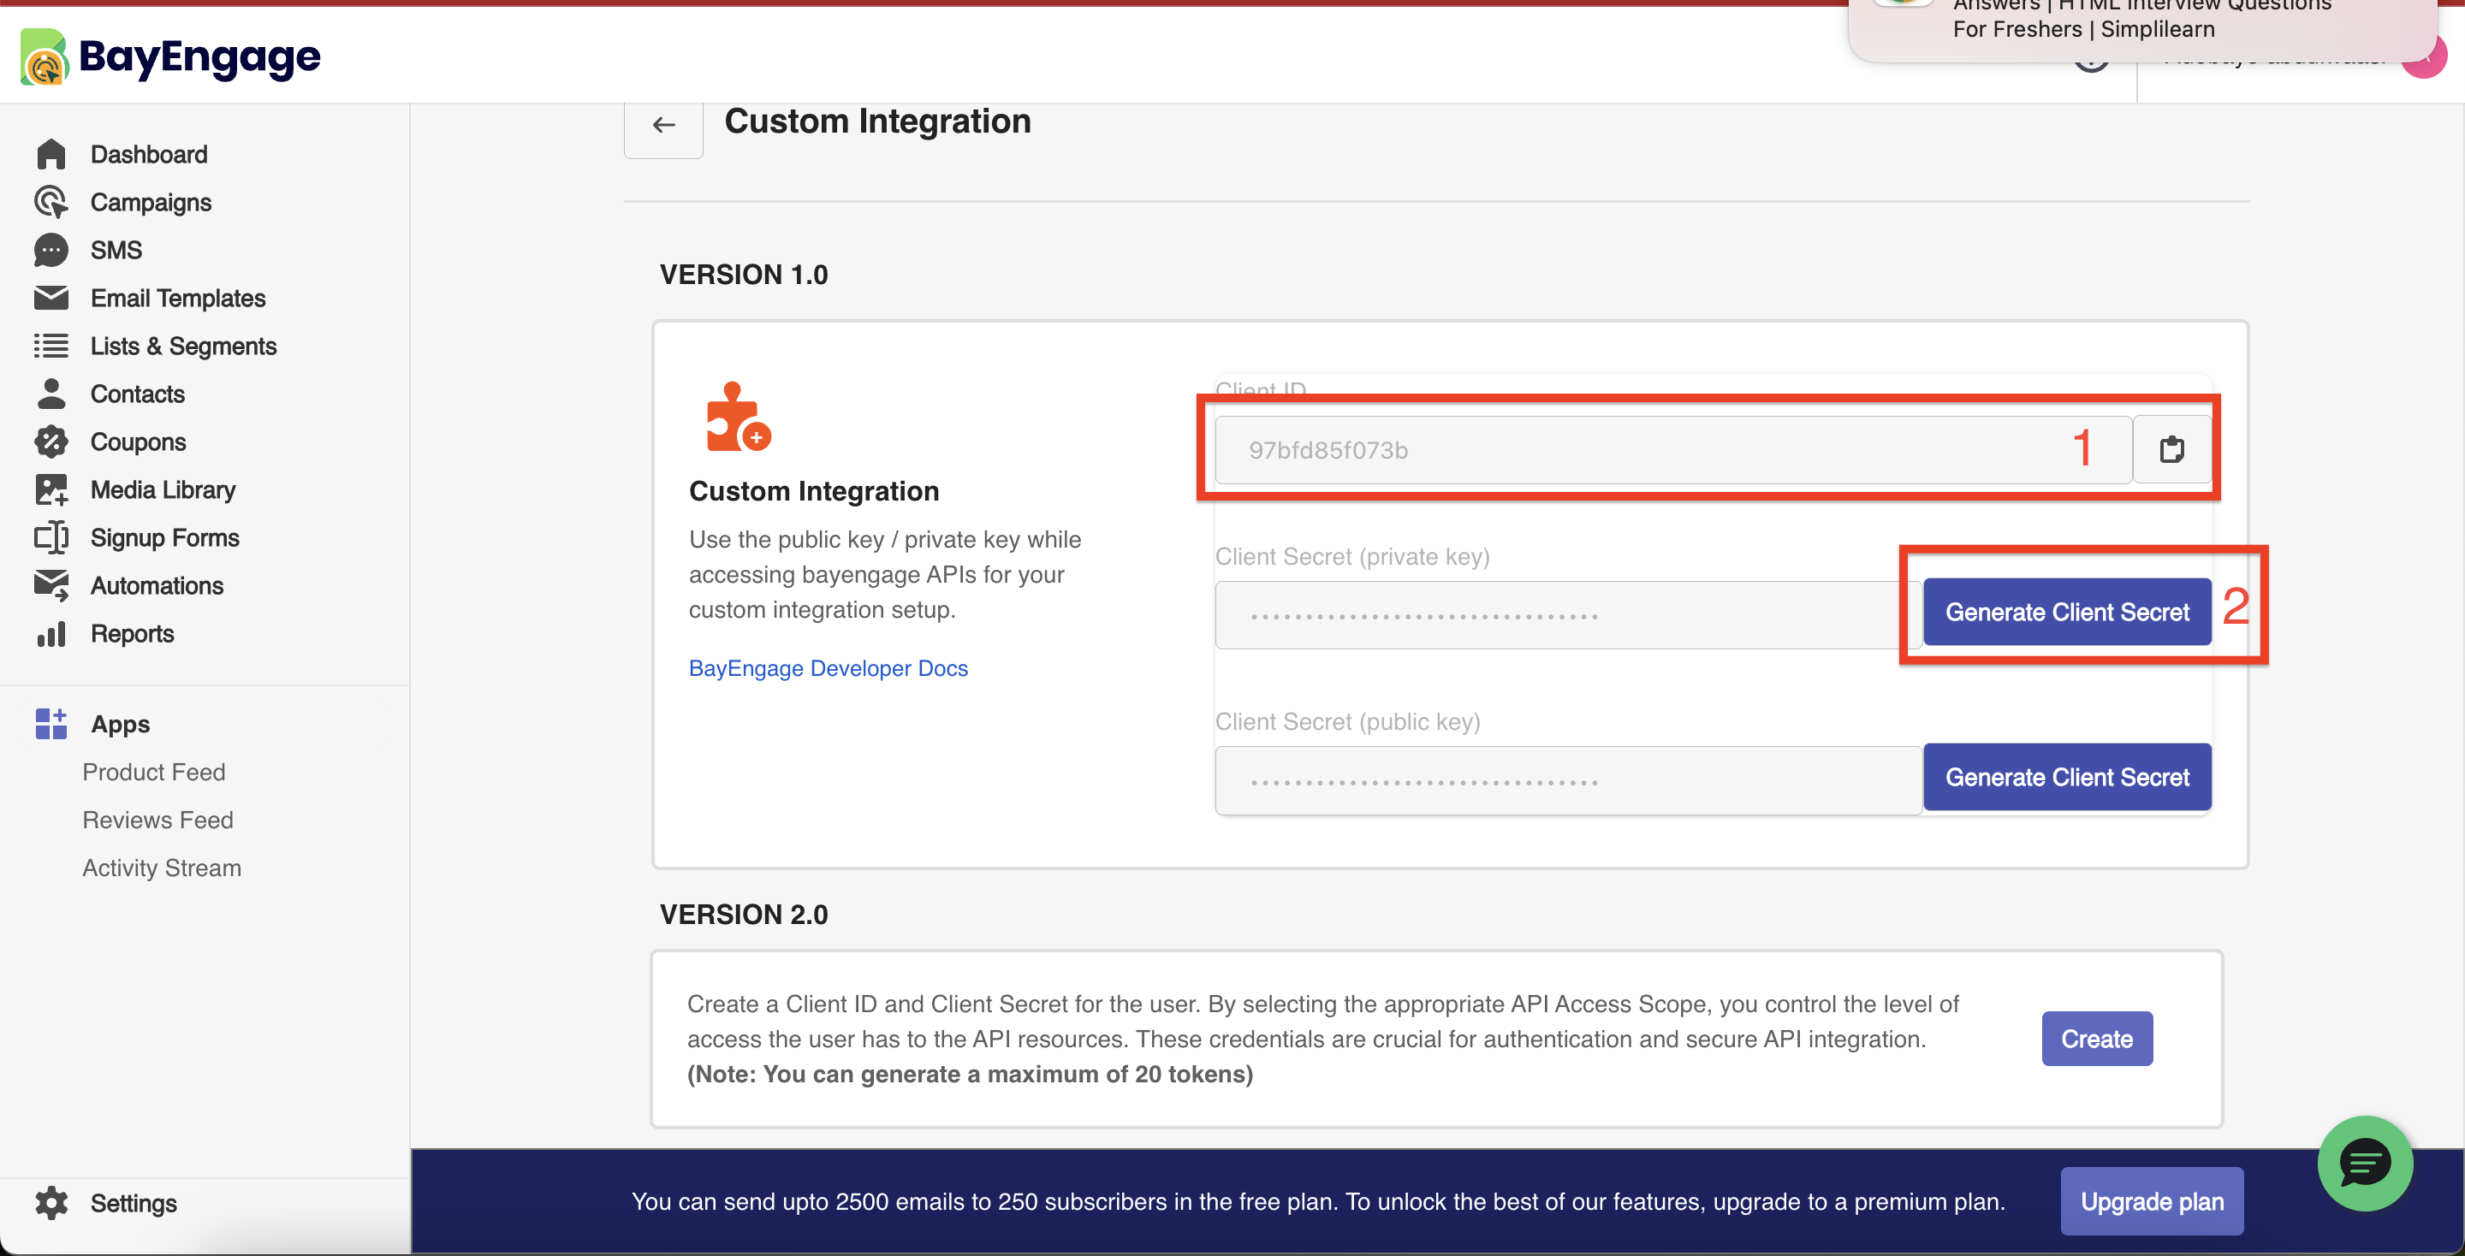
Task: Click the Coupons badge icon
Action: point(50,441)
